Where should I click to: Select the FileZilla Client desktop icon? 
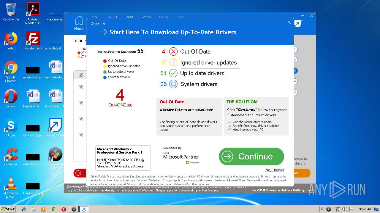point(33,41)
